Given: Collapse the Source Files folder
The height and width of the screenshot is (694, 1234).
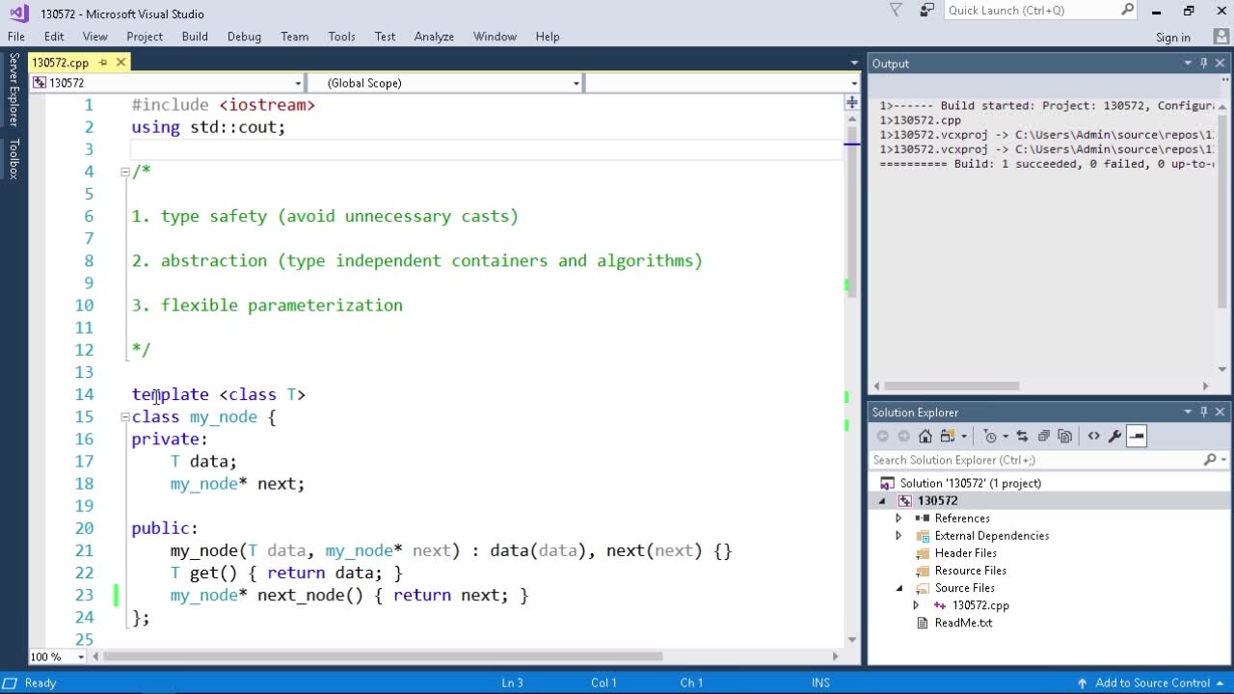Looking at the screenshot, I should (x=899, y=588).
